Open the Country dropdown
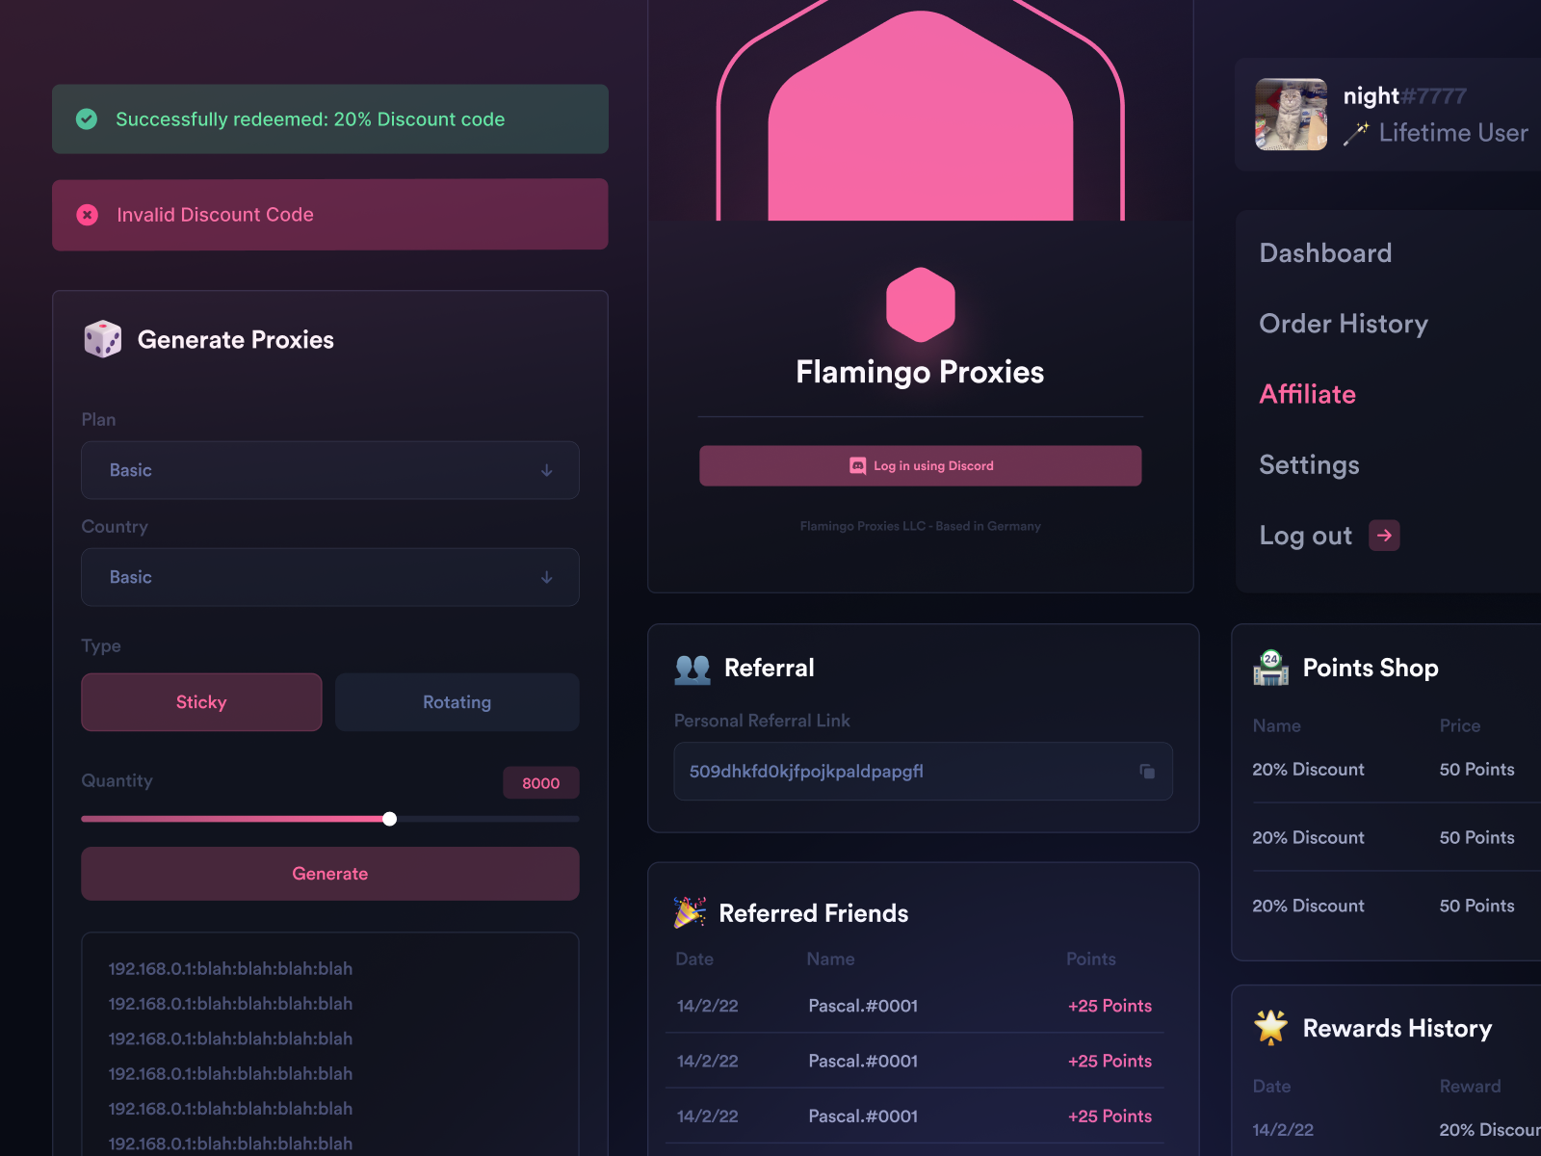The height and width of the screenshot is (1156, 1541). (x=329, y=577)
